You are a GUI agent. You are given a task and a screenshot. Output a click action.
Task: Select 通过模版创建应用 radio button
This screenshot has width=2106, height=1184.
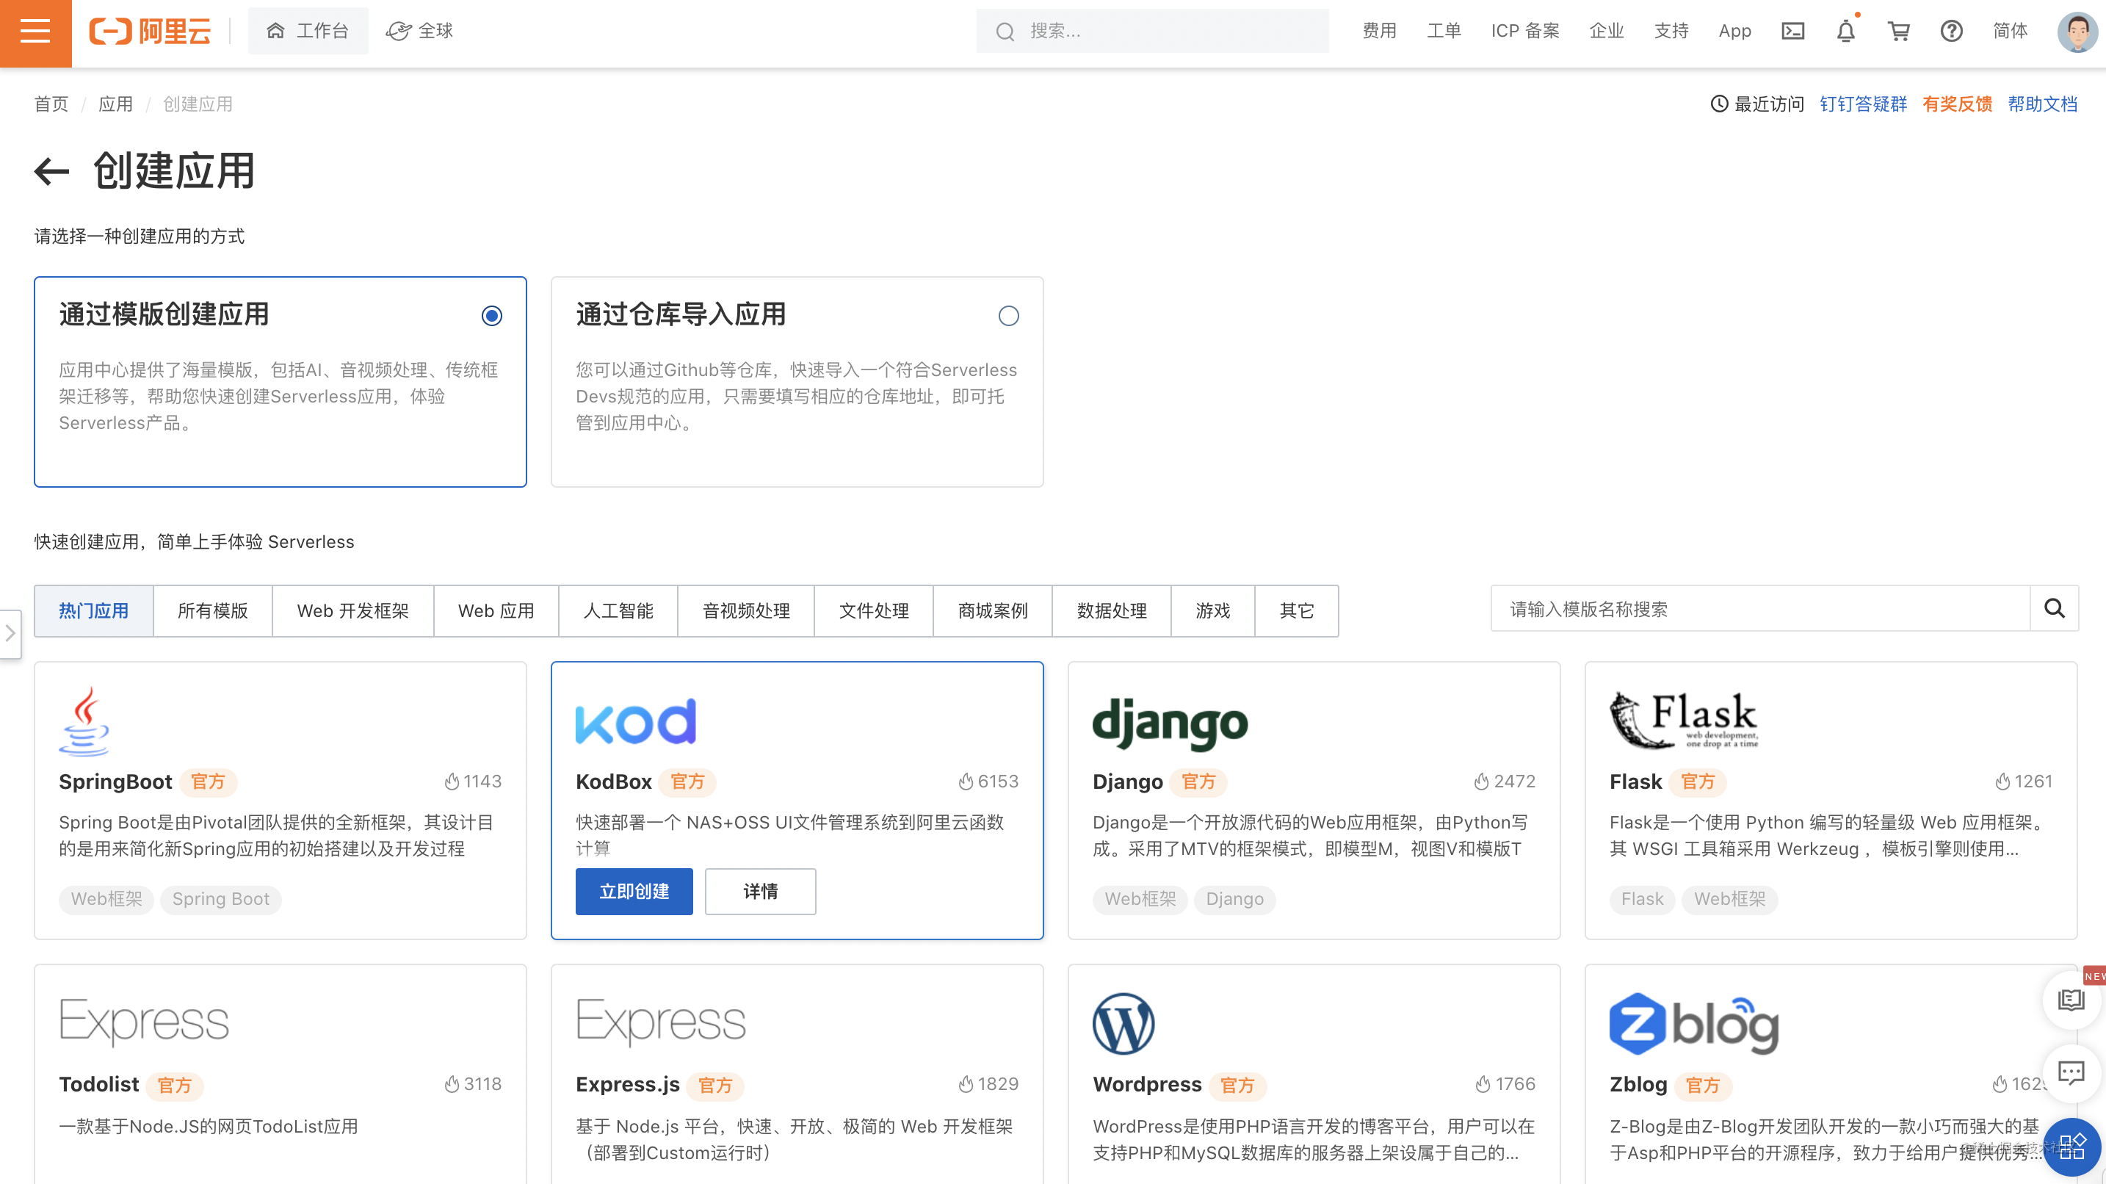(x=491, y=316)
